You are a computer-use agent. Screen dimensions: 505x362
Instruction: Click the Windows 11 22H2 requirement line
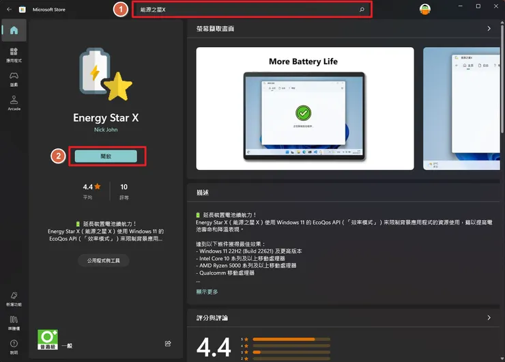click(249, 251)
